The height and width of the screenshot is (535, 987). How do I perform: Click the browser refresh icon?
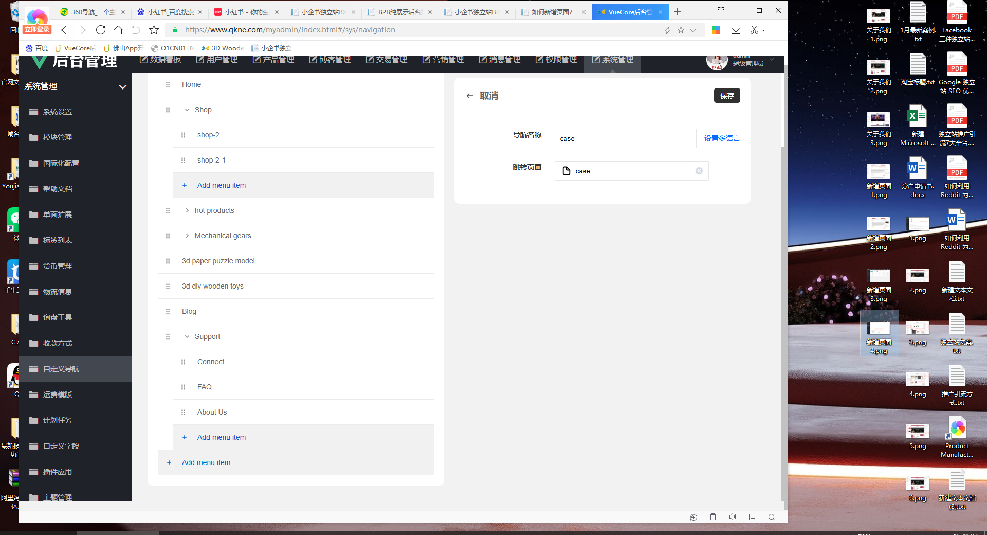click(x=101, y=30)
